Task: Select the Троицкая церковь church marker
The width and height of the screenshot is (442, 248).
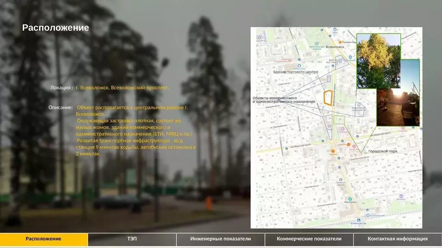Action: 340,180
